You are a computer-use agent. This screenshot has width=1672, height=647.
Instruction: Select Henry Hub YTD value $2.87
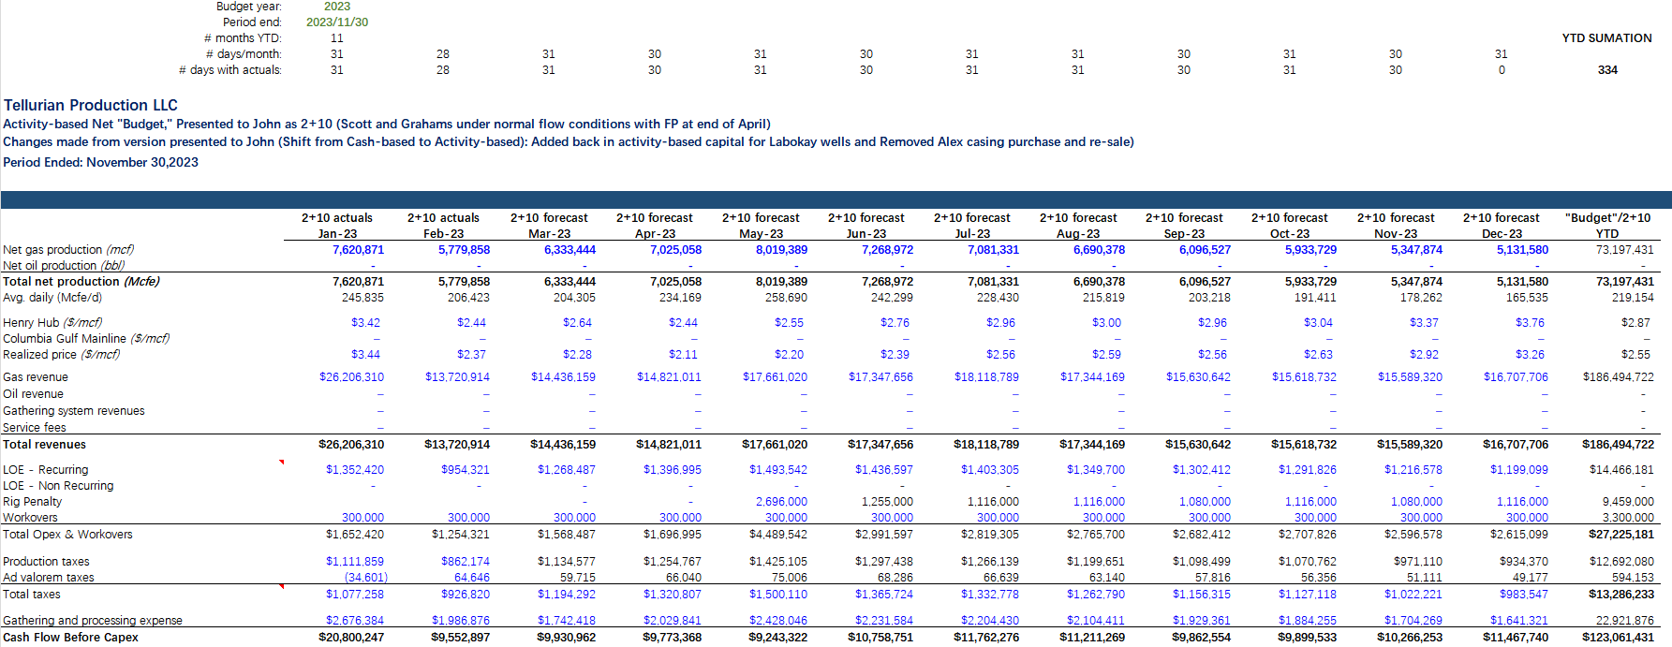[1635, 323]
